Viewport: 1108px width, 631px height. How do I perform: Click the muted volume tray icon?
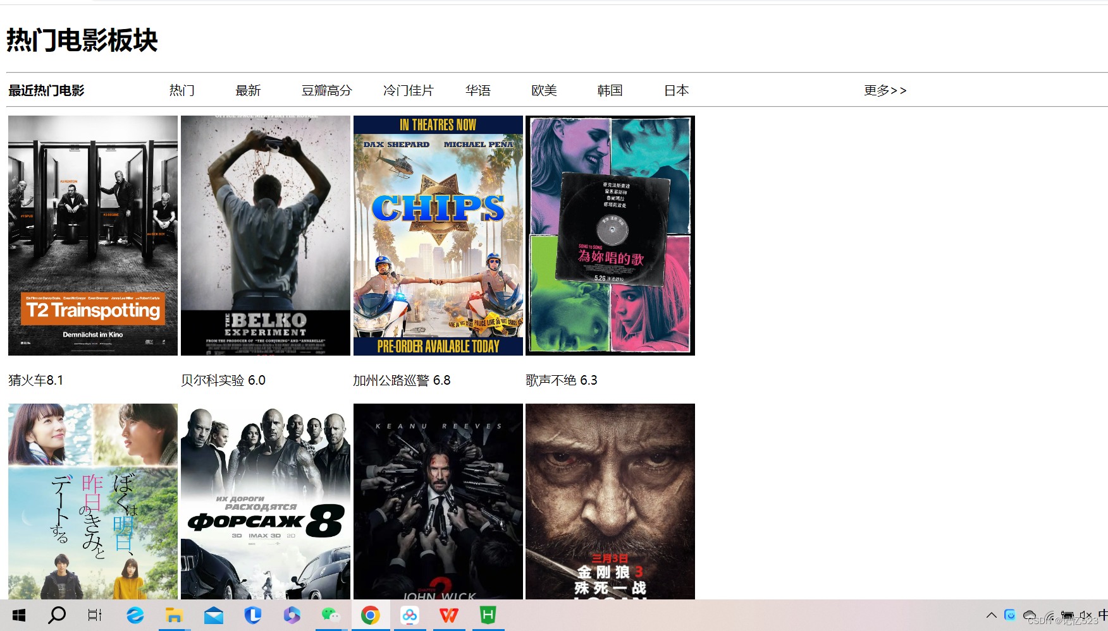[1086, 615]
